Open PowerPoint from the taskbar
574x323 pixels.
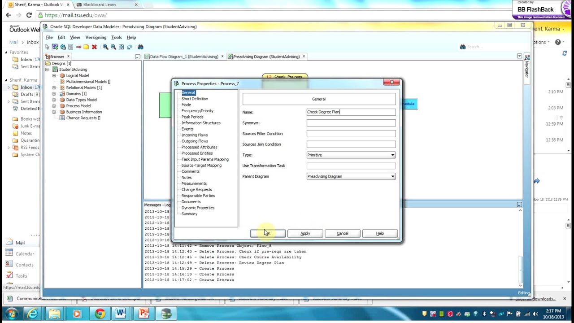point(143,314)
